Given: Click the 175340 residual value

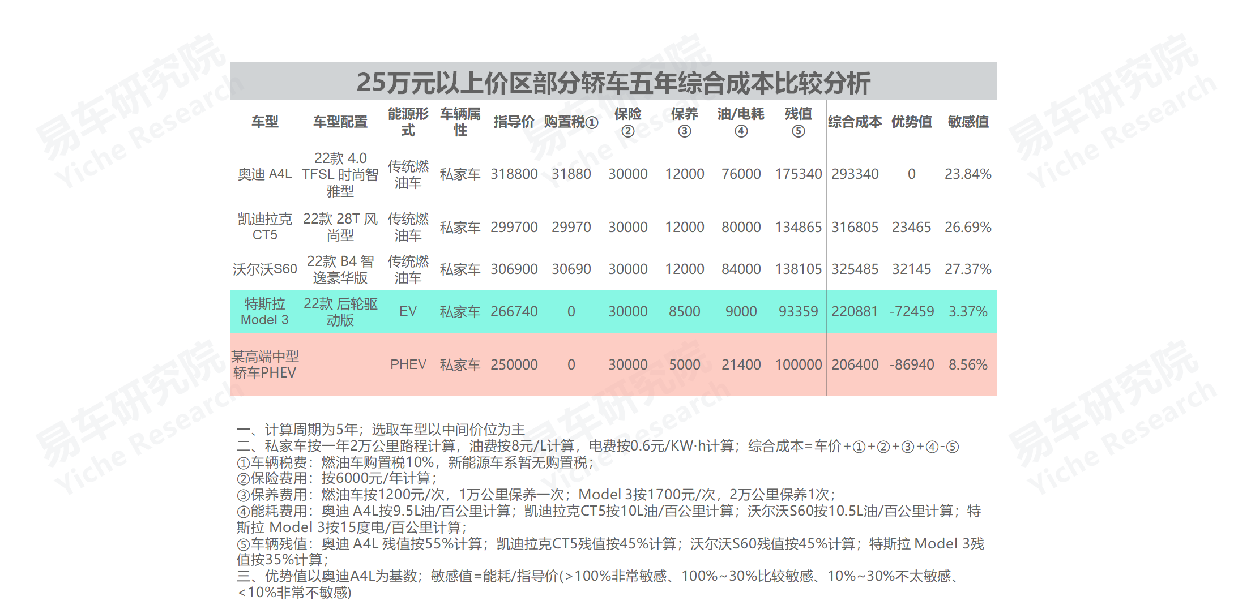Looking at the screenshot, I should coord(799,174).
